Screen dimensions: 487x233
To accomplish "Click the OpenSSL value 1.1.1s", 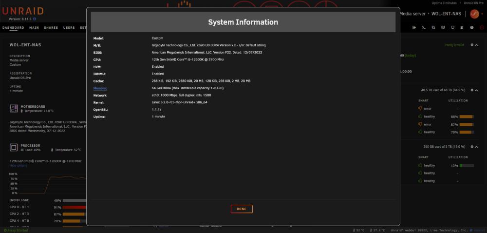I will (156, 109).
